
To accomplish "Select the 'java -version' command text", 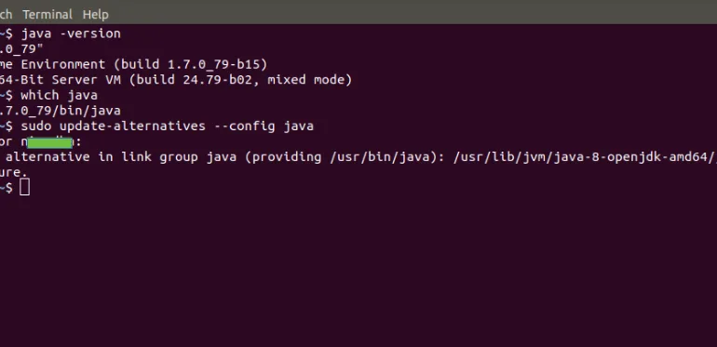I will 71,33.
